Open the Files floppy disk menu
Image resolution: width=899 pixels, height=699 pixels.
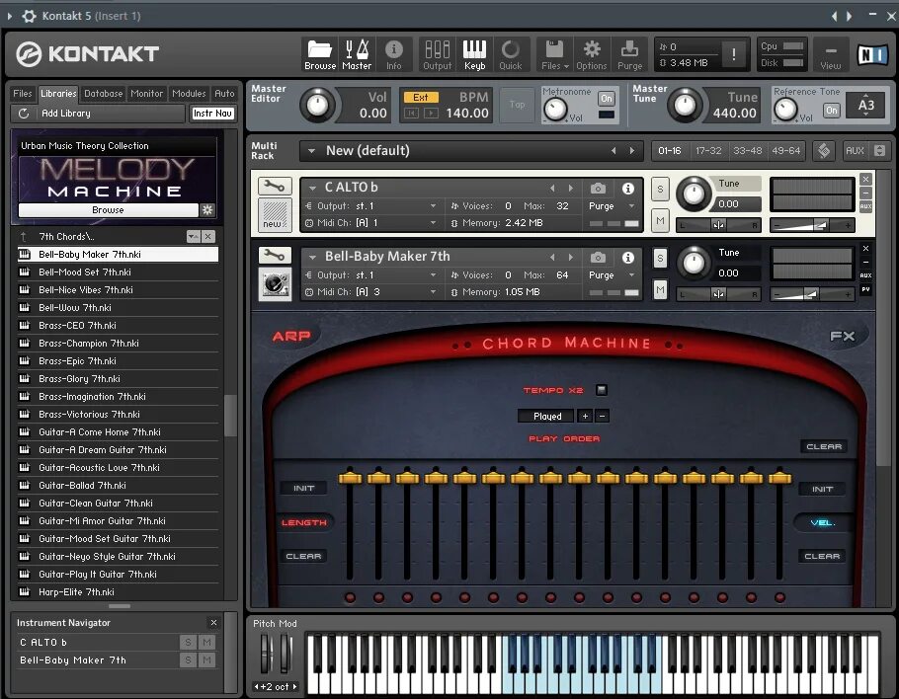(x=554, y=54)
